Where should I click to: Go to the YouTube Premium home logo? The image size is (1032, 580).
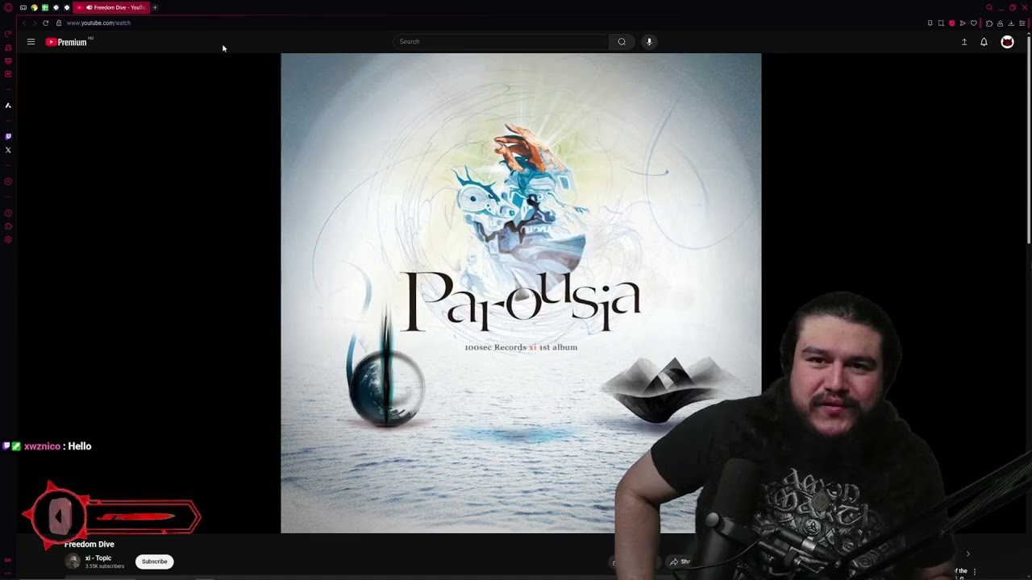67,42
